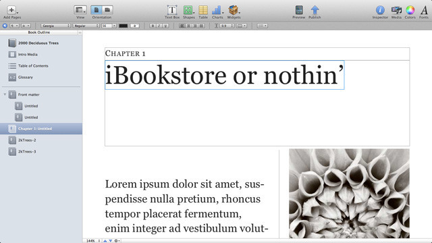Select second Untitled page under Front matter

[31, 117]
